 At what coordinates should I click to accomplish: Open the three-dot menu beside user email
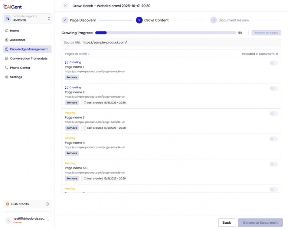click(x=48, y=220)
